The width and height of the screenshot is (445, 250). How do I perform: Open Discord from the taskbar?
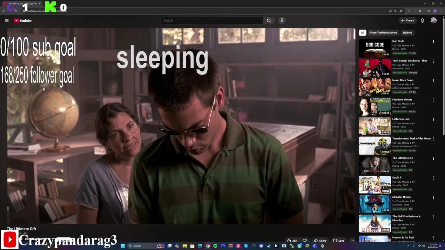[261, 246]
